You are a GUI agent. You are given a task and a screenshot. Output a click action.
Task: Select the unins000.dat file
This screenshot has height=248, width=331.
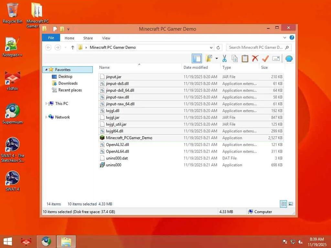(191, 158)
